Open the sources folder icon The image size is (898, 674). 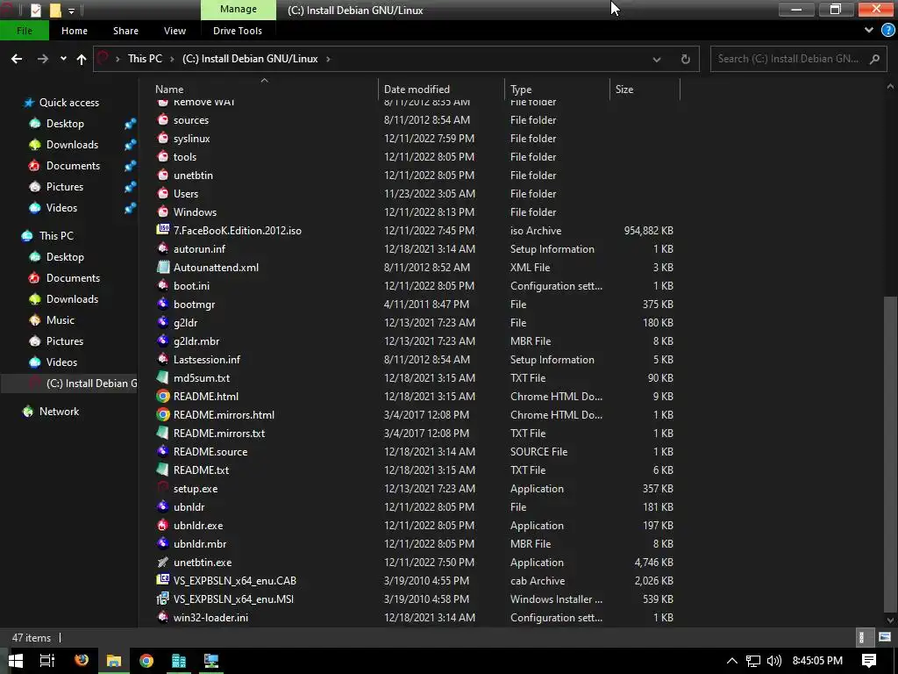tap(163, 119)
